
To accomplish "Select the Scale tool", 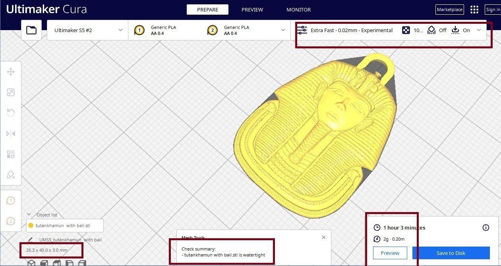I will tap(11, 93).
